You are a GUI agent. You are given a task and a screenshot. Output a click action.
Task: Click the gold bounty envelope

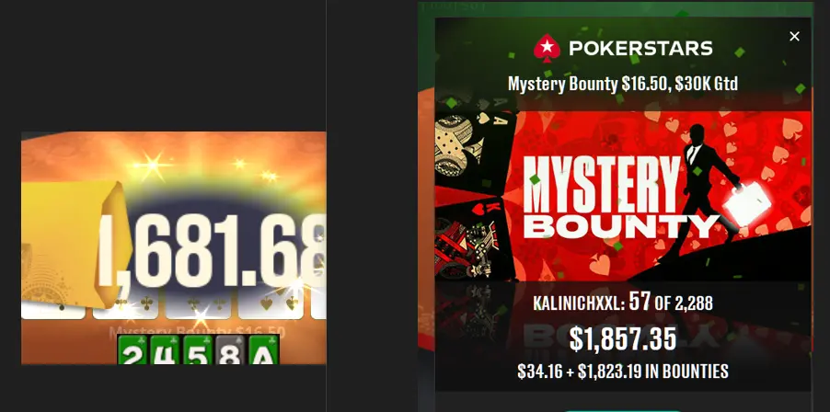[x=73, y=245]
